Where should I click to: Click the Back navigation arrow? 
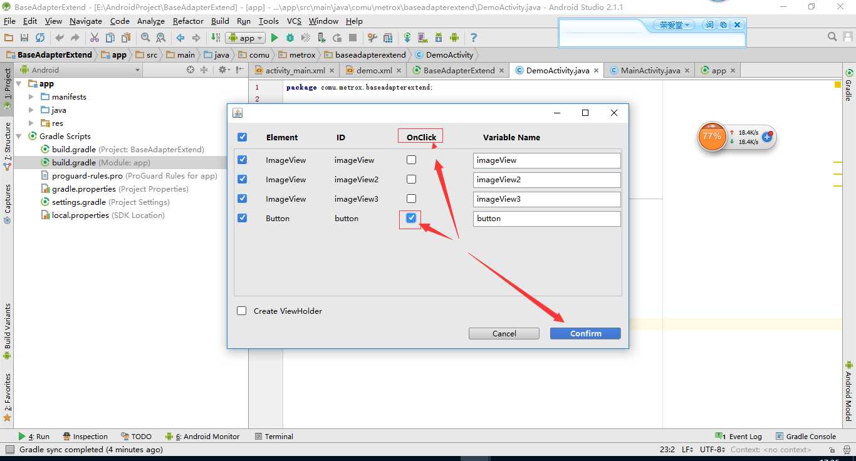click(180, 38)
